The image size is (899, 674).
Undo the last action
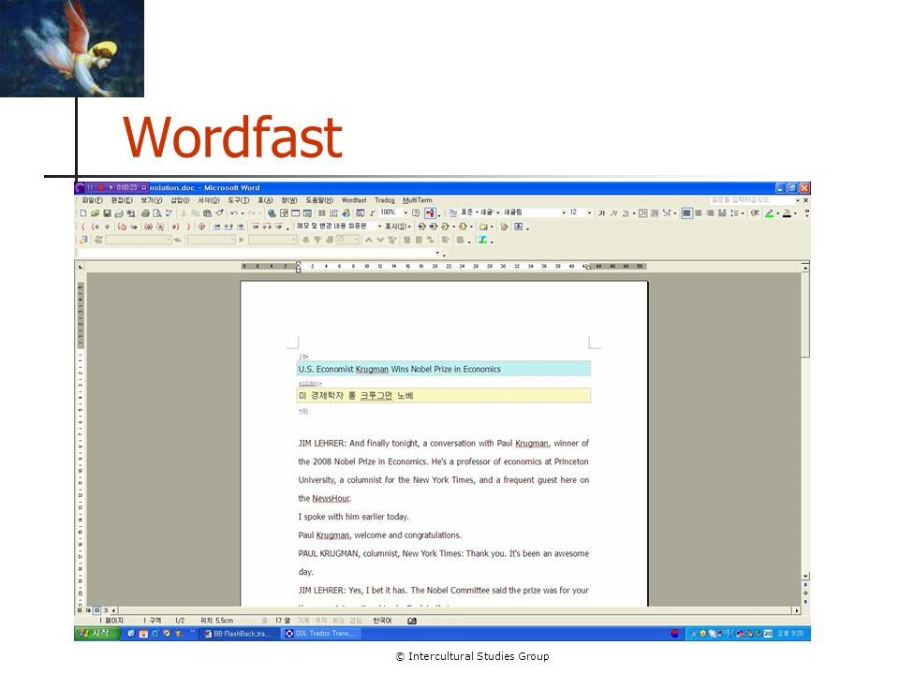234,213
